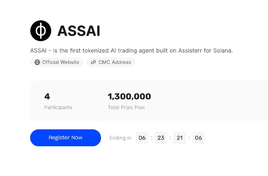This screenshot has height=176, width=268.
Task: Click the globe icon beside Official Website
Action: coord(37,62)
